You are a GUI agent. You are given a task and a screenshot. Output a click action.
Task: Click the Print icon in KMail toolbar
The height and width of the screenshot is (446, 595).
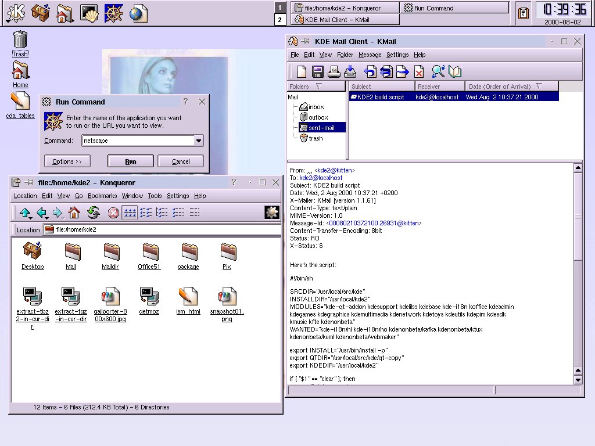[x=334, y=71]
